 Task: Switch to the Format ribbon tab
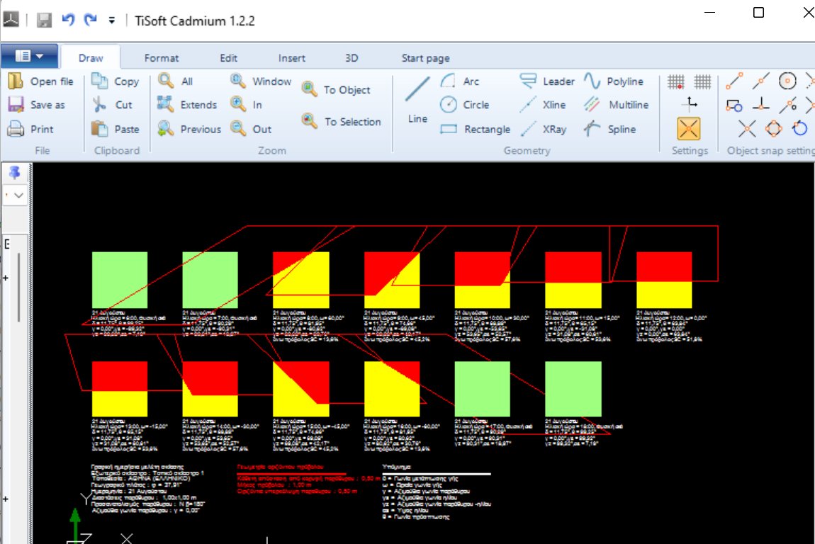click(162, 57)
